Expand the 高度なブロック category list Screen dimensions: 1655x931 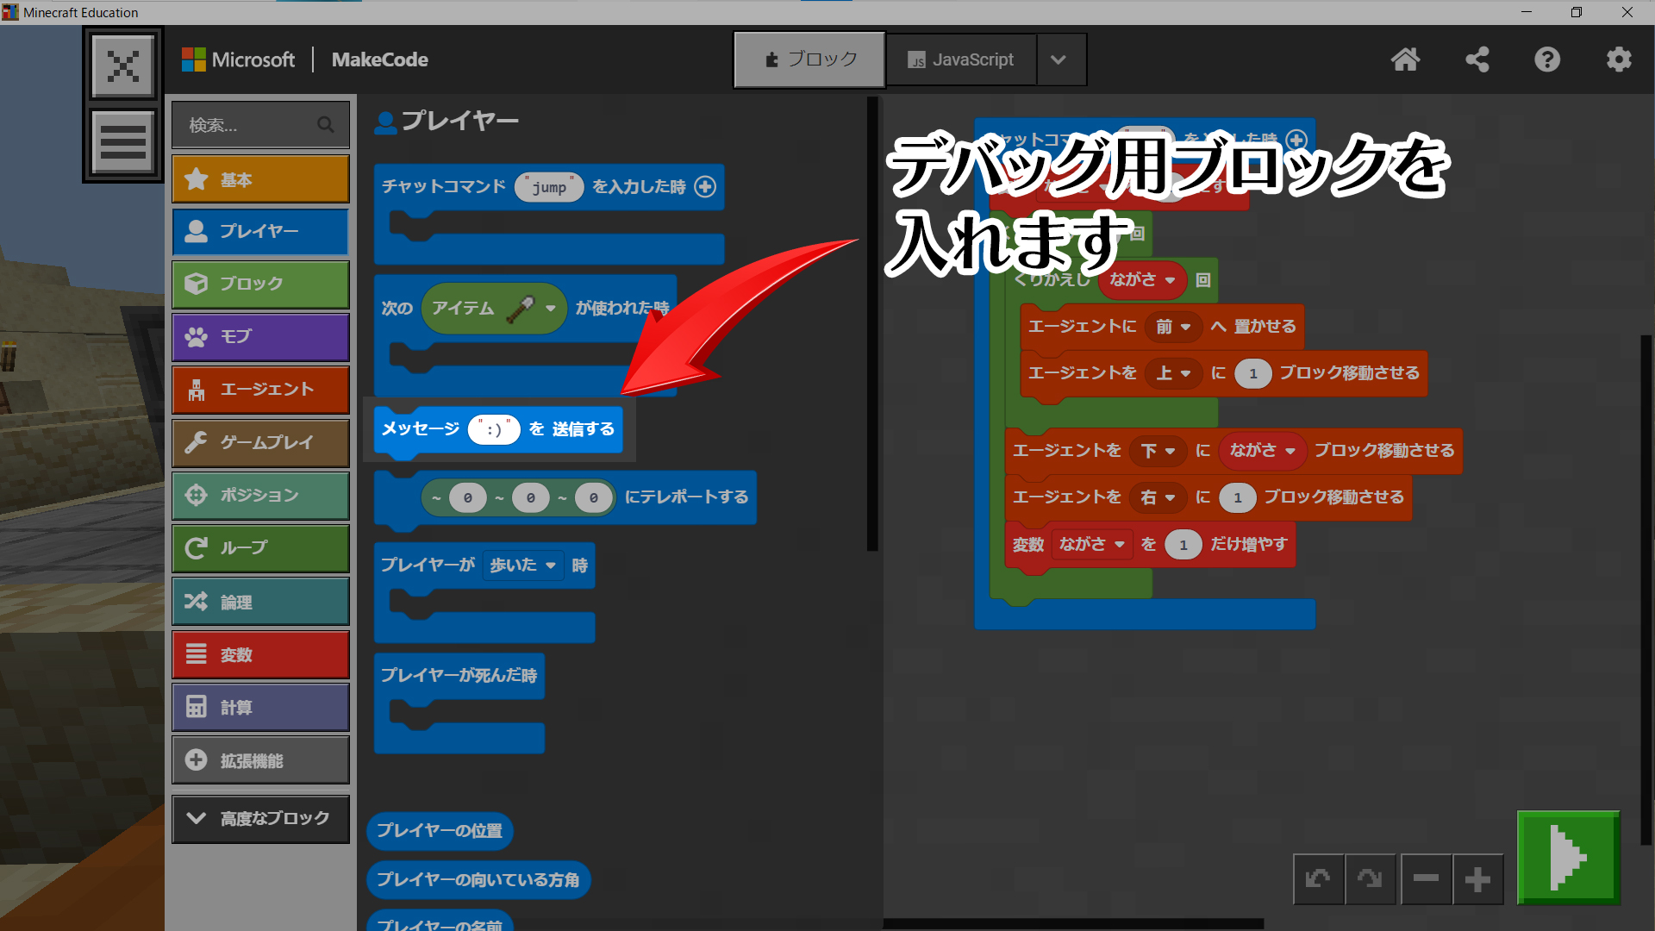point(260,818)
